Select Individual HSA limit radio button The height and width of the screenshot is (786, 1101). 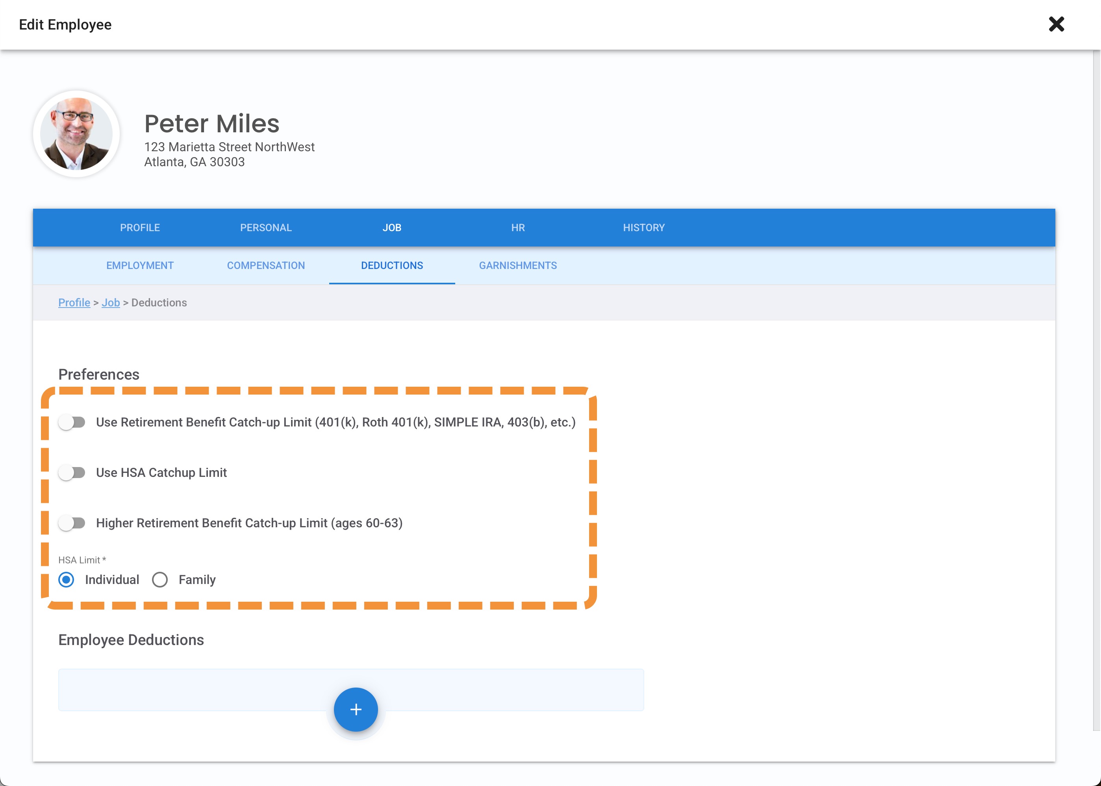pyautogui.click(x=66, y=579)
